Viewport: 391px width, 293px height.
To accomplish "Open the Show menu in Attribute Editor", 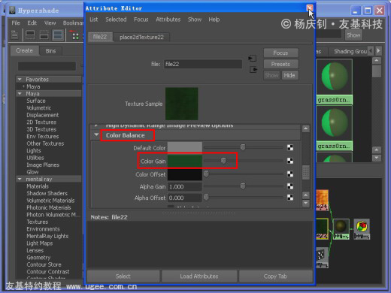I will [195, 20].
